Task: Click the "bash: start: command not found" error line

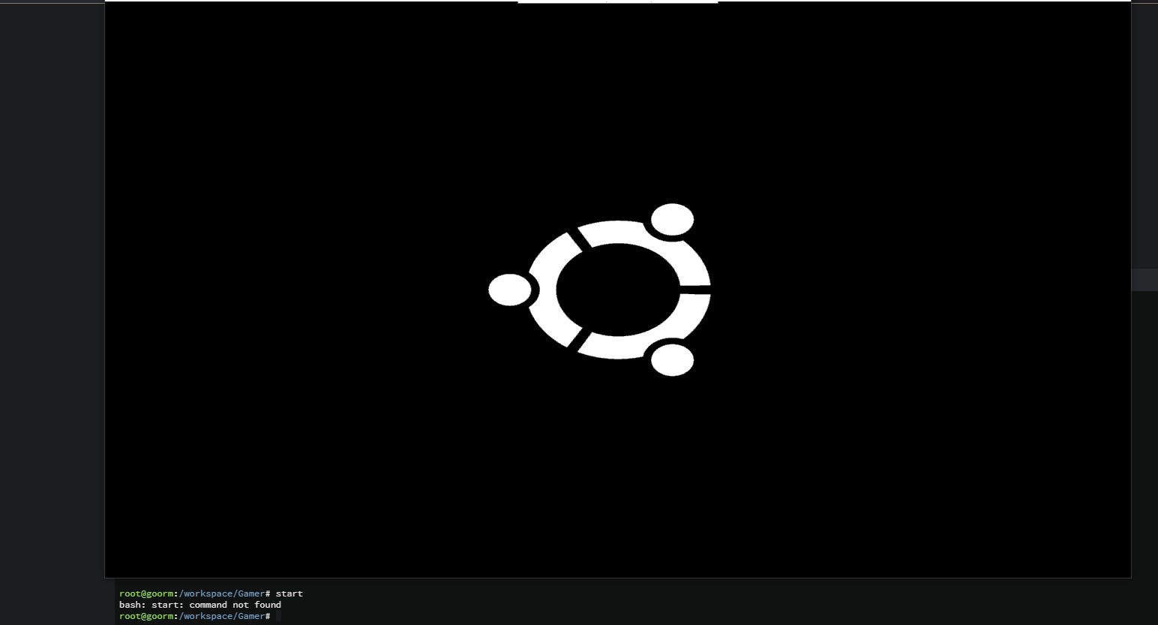Action: point(200,605)
